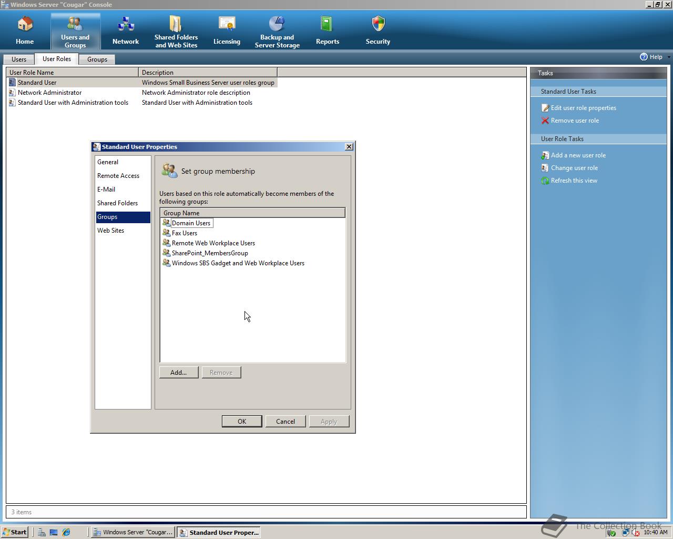673x539 pixels.
Task: Click the SharePoint_MembersGroup icon
Action: coord(166,253)
